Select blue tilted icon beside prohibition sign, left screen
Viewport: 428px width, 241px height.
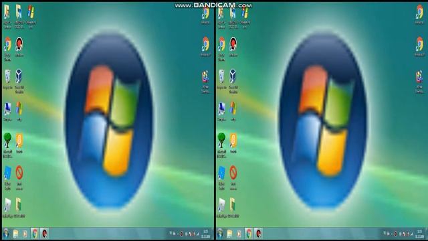point(7,173)
